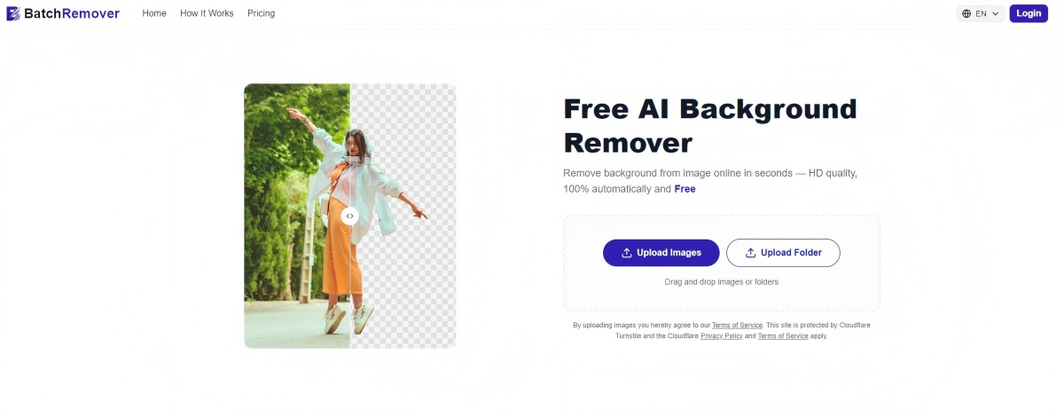
Task: Open Terms of Service link following Privacy Policy
Action: 783,336
